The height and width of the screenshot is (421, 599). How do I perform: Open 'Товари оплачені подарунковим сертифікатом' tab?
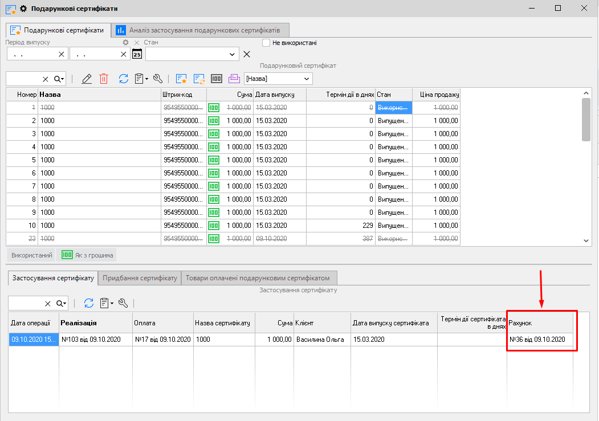259,277
